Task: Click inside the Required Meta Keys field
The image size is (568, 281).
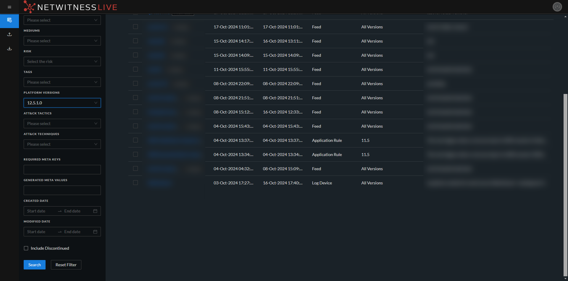Action: pos(62,169)
